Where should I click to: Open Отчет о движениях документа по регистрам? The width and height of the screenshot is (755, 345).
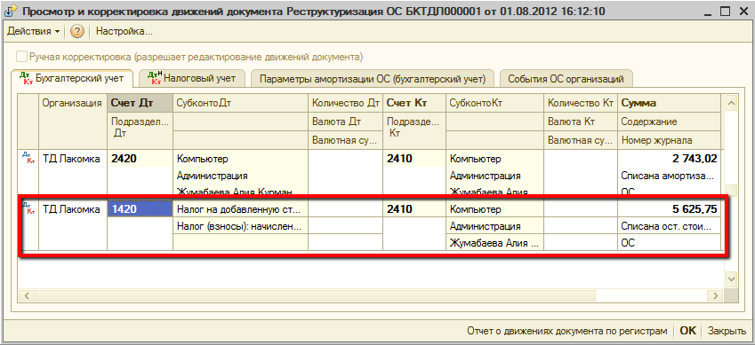tap(567, 331)
